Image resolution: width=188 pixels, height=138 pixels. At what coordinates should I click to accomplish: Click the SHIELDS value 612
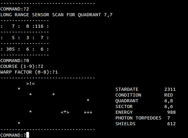click(171, 124)
